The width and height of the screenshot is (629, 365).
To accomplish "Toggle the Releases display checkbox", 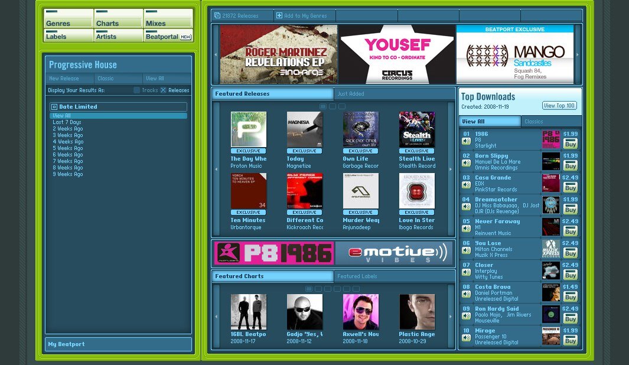I will (x=163, y=90).
